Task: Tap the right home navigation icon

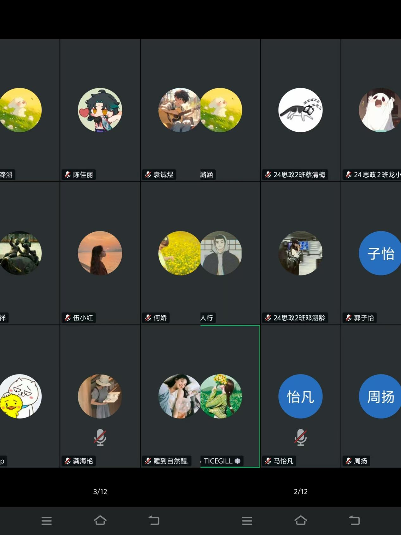Action: click(300, 520)
